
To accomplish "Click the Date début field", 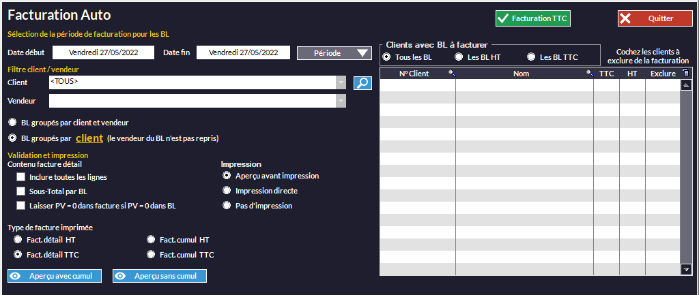I will tap(103, 52).
